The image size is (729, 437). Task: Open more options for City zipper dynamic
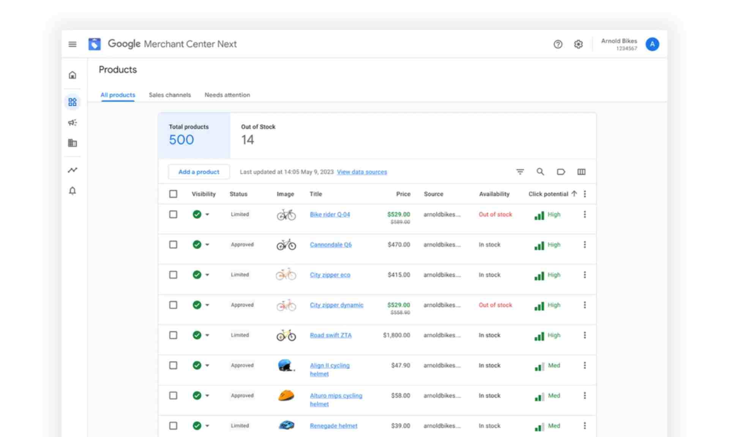click(x=585, y=305)
